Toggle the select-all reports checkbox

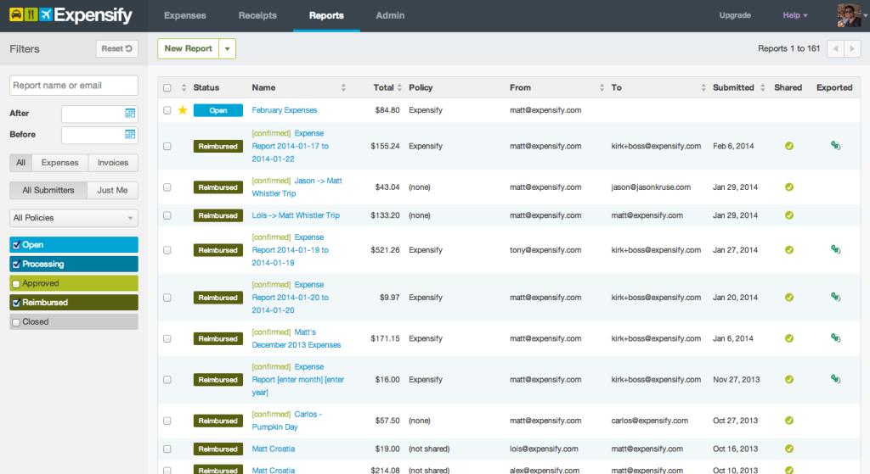click(x=167, y=87)
